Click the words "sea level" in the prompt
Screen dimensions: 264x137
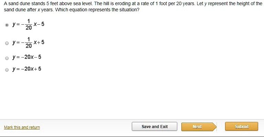[x=78, y=3]
